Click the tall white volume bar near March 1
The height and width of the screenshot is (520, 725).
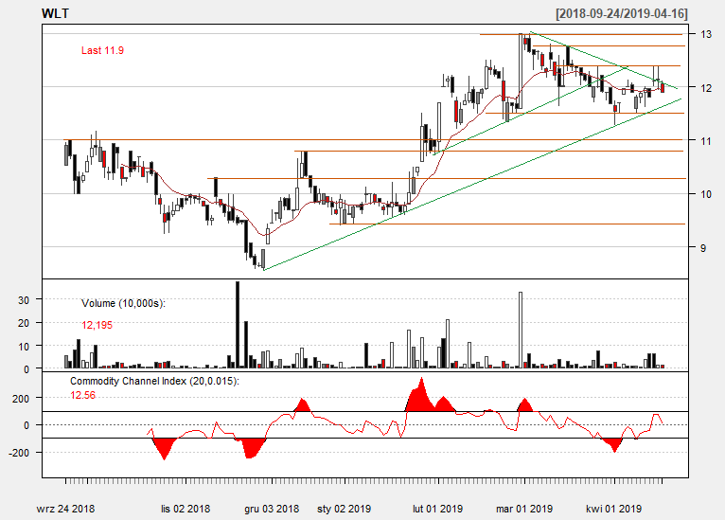[521, 330]
